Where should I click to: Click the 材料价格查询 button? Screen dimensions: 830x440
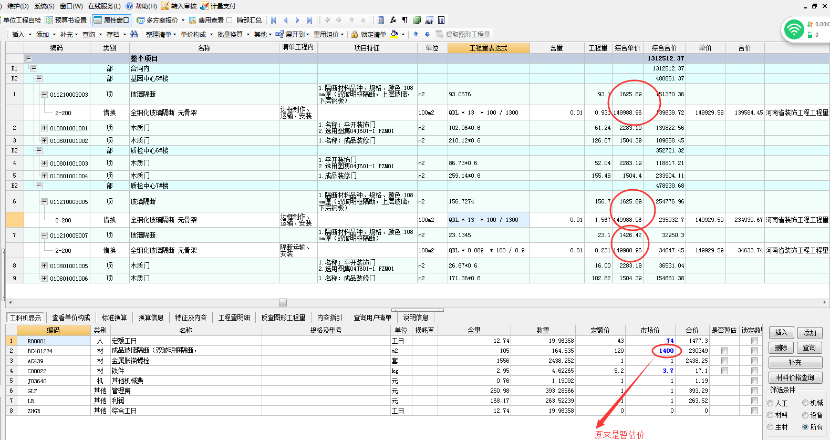coord(795,377)
